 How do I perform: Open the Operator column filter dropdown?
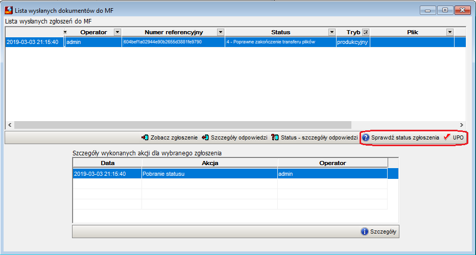117,32
